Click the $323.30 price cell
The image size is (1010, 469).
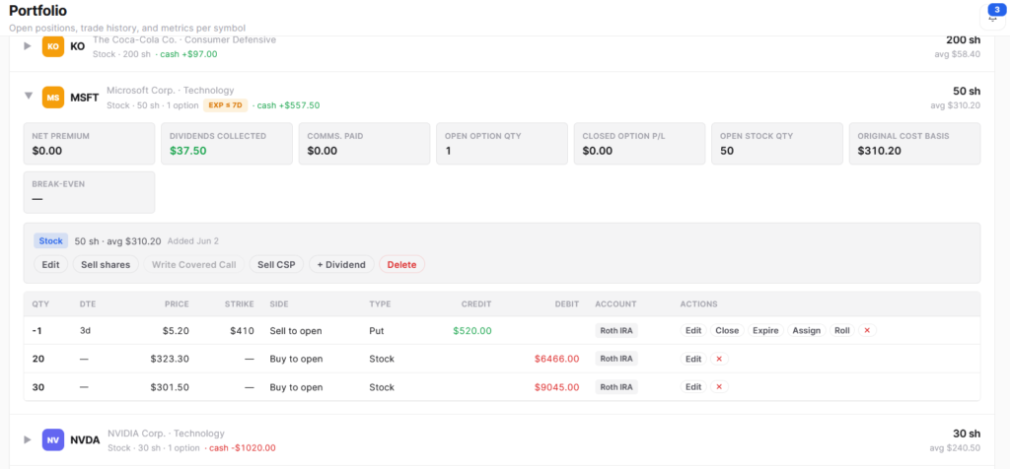tap(170, 359)
